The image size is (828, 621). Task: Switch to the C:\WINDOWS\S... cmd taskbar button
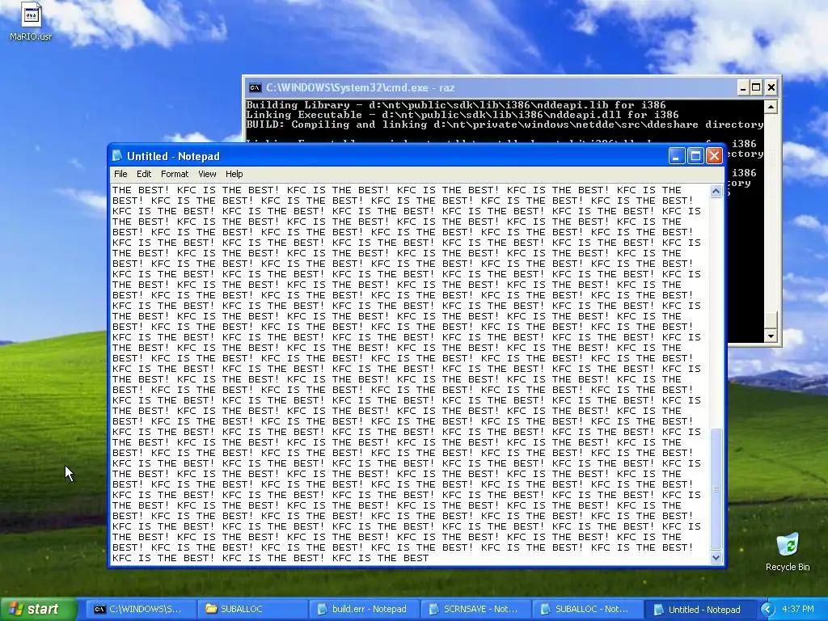(140, 610)
